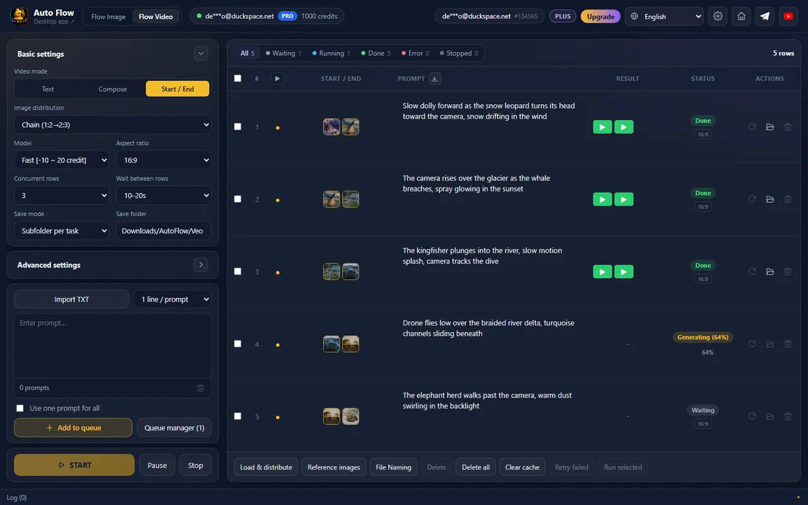Filter the table by the Done tab

(x=376, y=53)
